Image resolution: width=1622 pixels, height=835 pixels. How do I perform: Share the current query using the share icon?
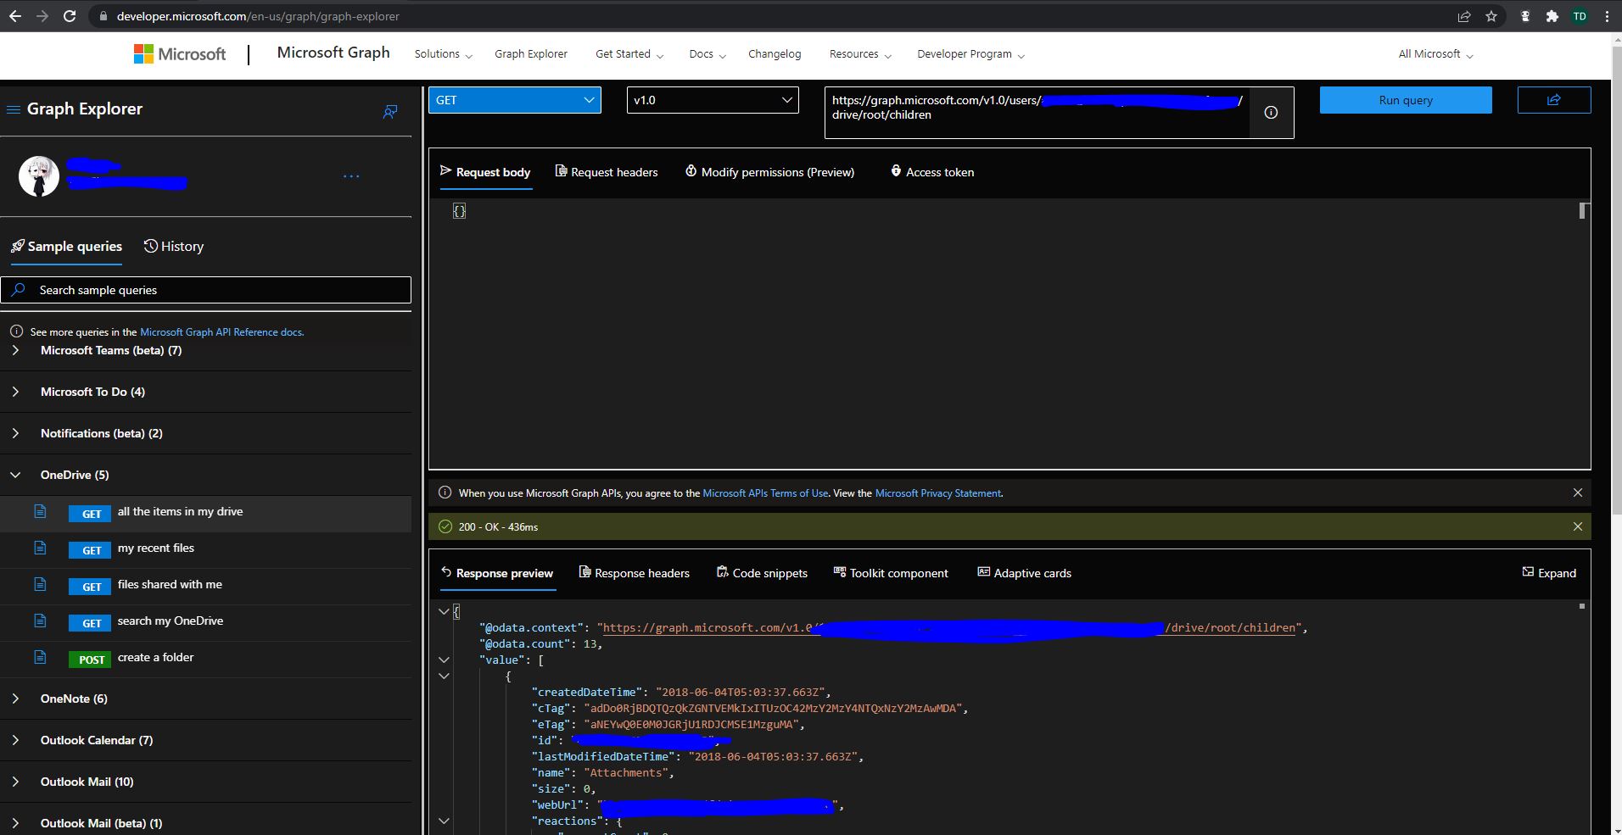[x=1554, y=99]
